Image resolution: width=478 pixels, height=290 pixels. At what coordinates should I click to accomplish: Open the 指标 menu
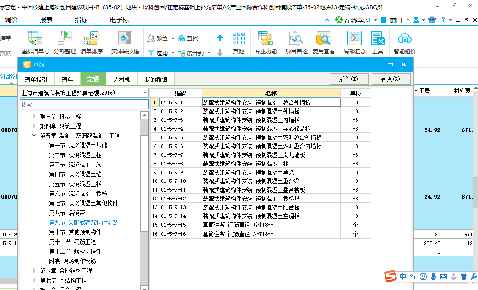(x=81, y=20)
